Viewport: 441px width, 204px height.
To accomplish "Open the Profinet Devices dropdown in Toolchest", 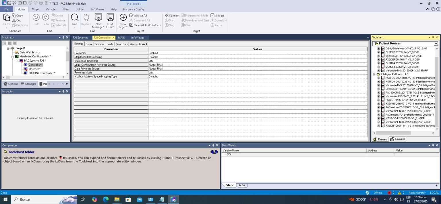I will (436, 43).
